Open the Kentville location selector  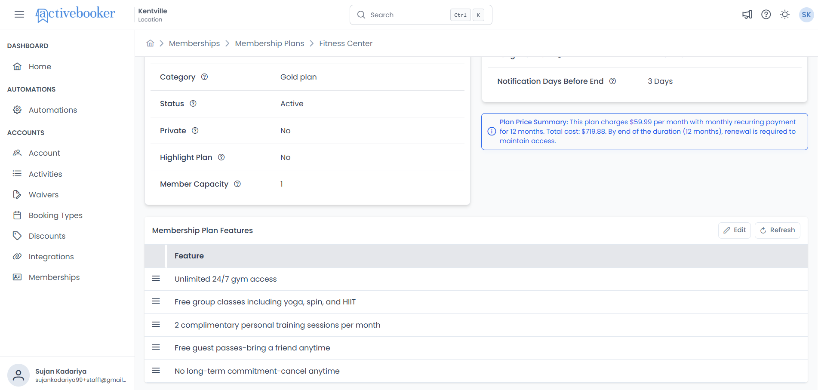tap(153, 15)
